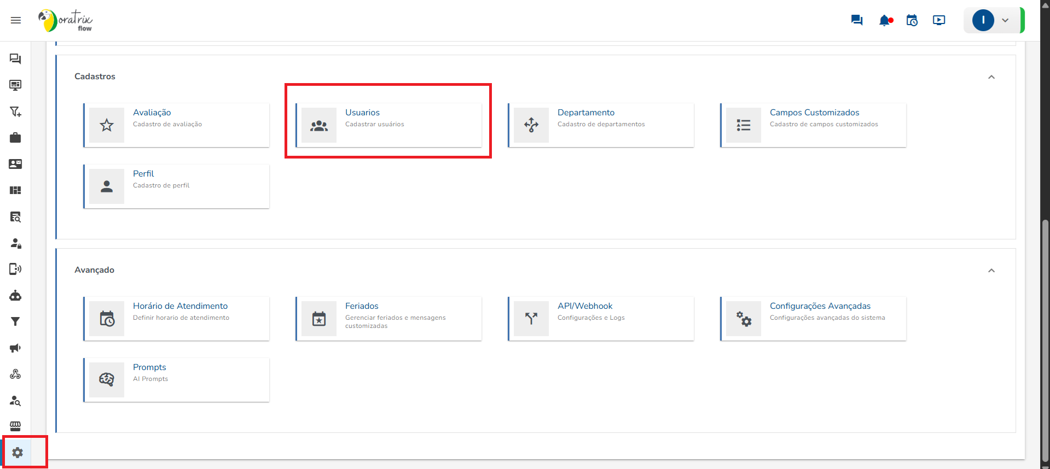
Task: Click the webhook icon in the sidebar
Action: [15, 374]
